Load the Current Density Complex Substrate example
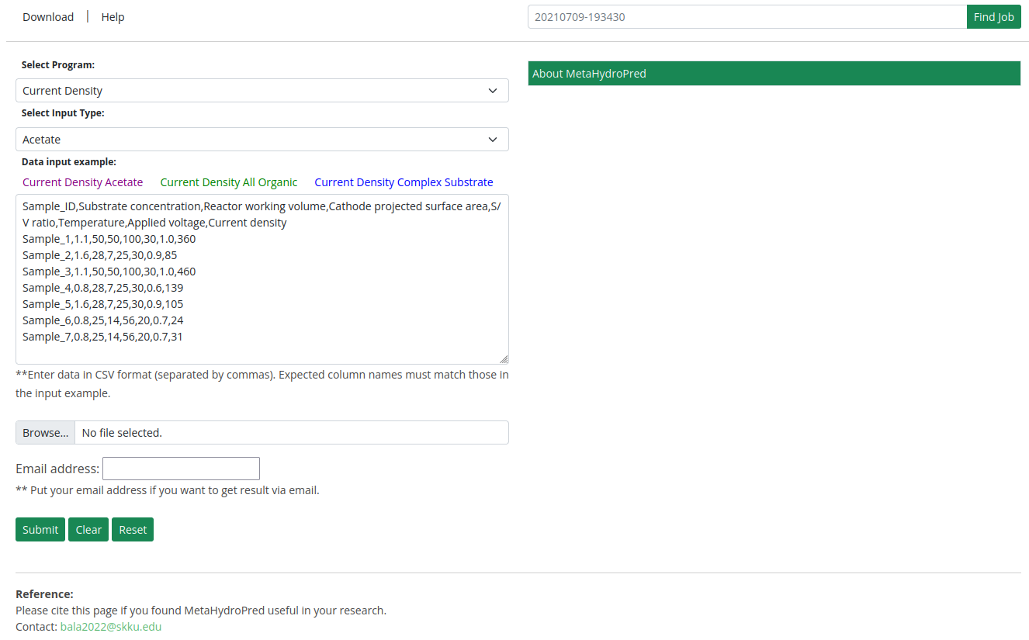Viewport: 1029px width, 640px height. 404,182
